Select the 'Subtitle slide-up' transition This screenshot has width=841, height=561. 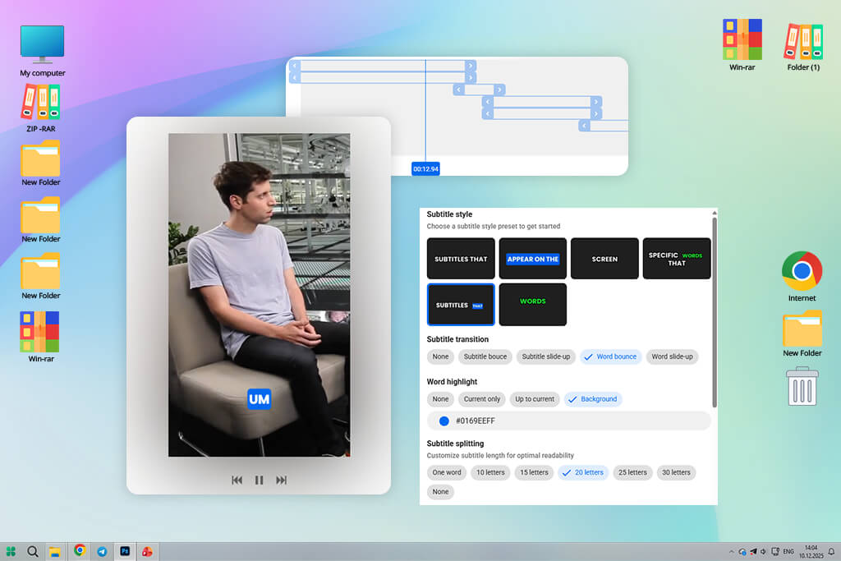(545, 356)
